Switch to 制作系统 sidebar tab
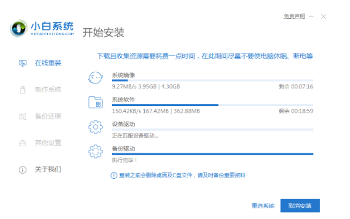 (x=48, y=89)
